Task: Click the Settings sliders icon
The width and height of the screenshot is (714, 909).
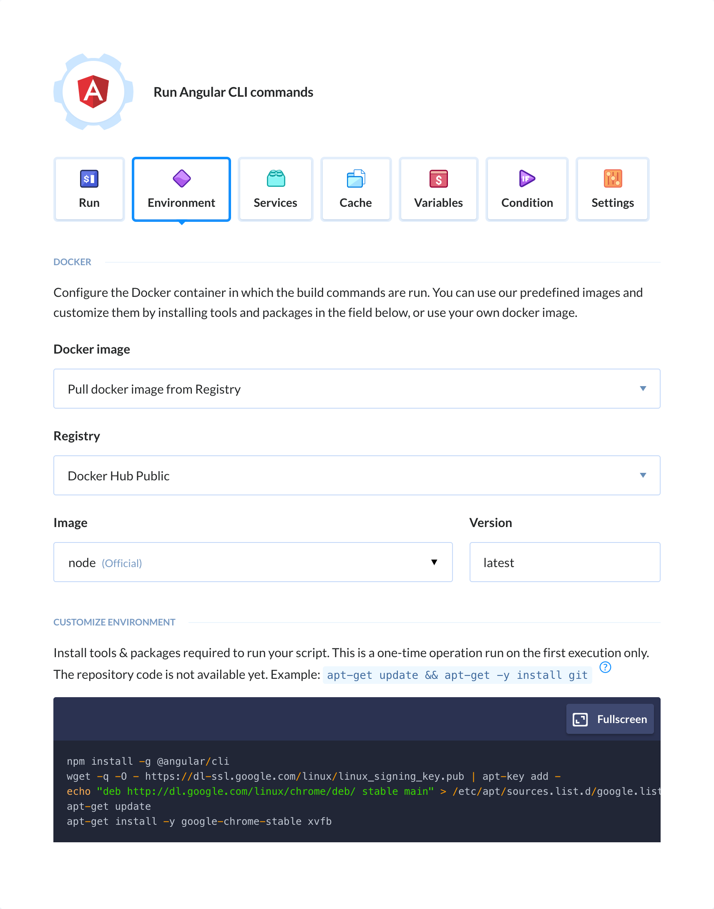Action: tap(612, 178)
